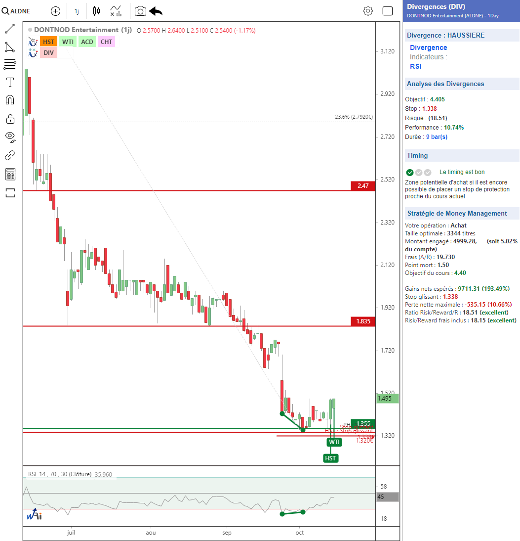Viewport: 520px width, 541px height.
Task: Select the 1.835 level label
Action: point(363,321)
